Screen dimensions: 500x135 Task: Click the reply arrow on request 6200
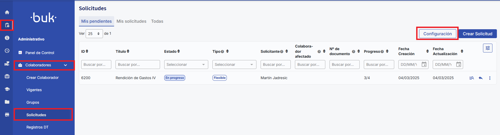click(x=481, y=78)
